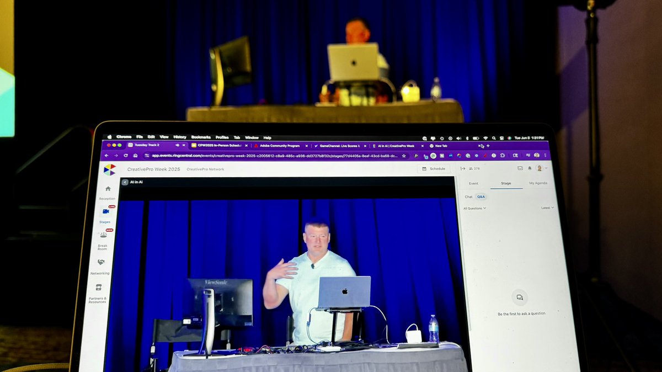
Task: Open the Apple menu
Action: (109, 137)
